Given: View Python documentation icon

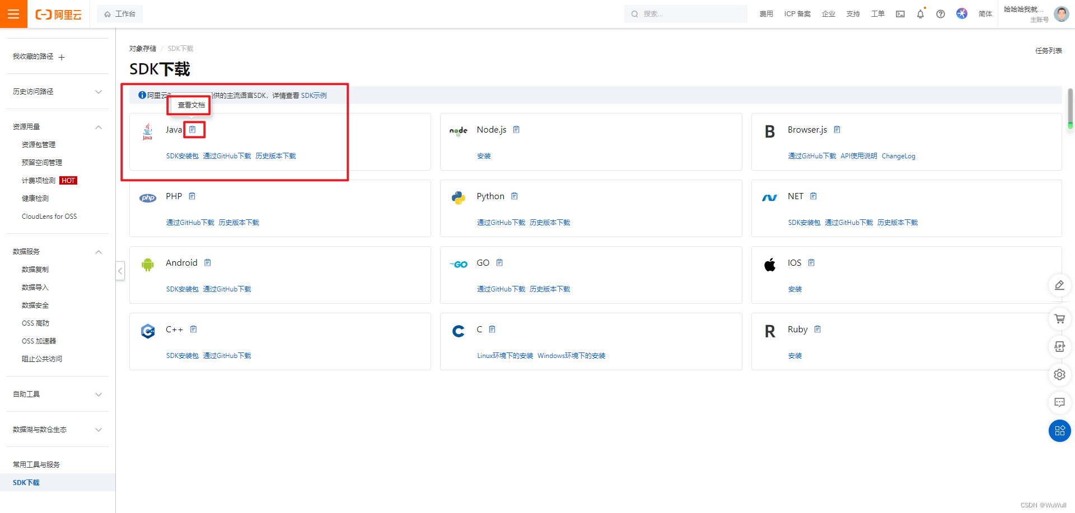Looking at the screenshot, I should (515, 196).
